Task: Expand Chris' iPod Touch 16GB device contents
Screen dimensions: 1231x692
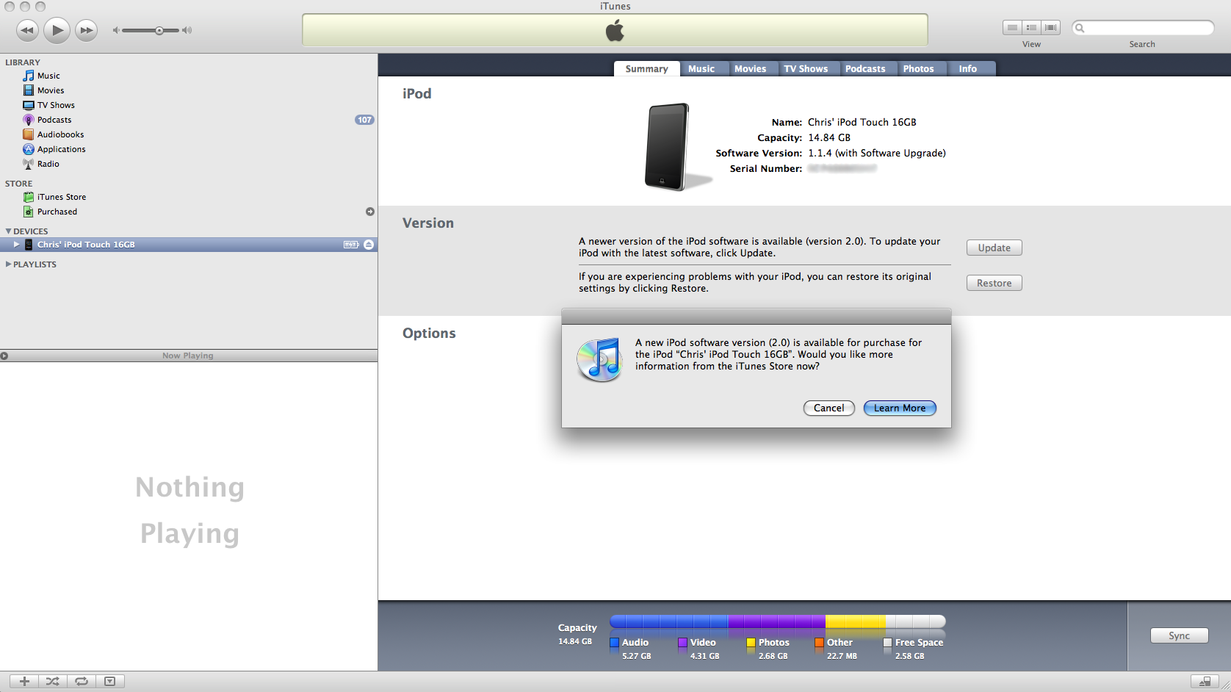Action: pyautogui.click(x=16, y=245)
